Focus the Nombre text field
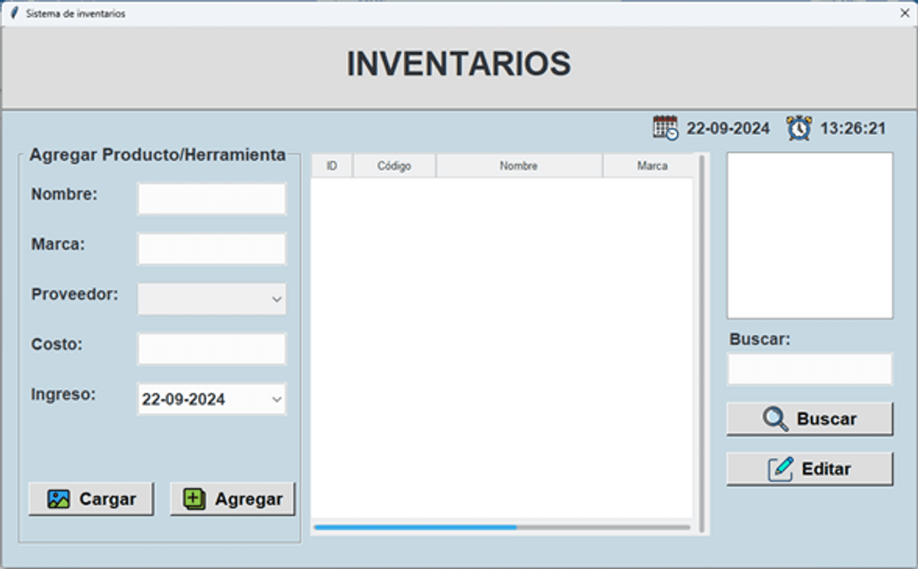Viewport: 918px width, 569px height. (211, 199)
